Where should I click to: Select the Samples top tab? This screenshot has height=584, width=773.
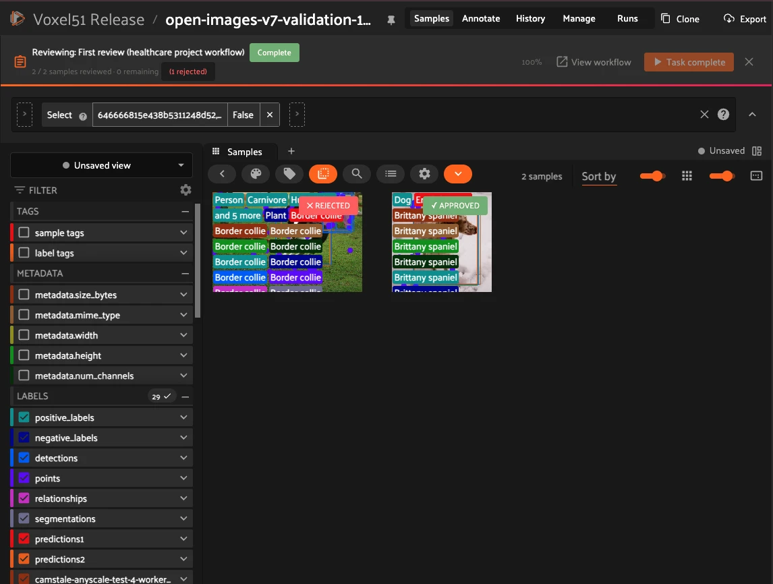pyautogui.click(x=432, y=19)
